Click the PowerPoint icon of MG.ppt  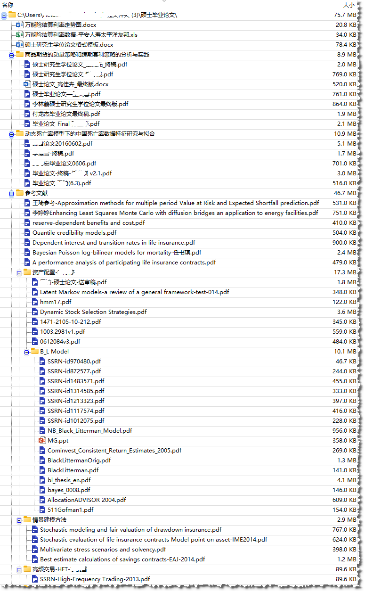click(x=42, y=440)
